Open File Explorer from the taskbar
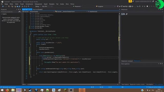 point(13,90)
